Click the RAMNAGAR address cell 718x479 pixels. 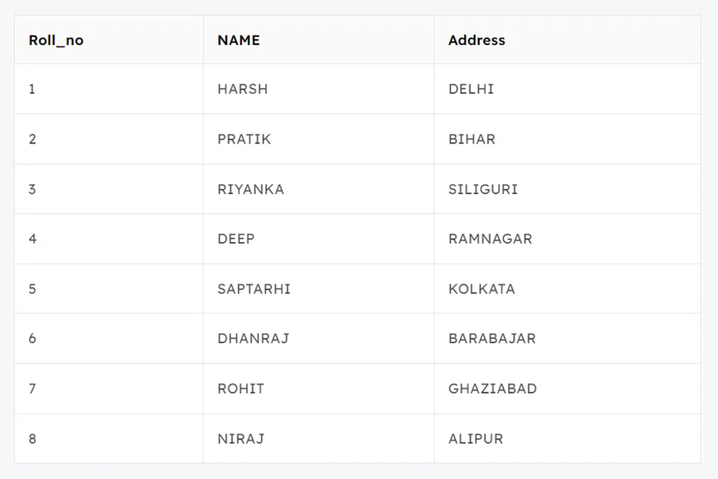(x=490, y=238)
